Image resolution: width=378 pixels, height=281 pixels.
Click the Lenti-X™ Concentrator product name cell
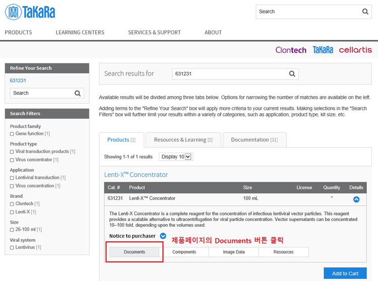152,198
